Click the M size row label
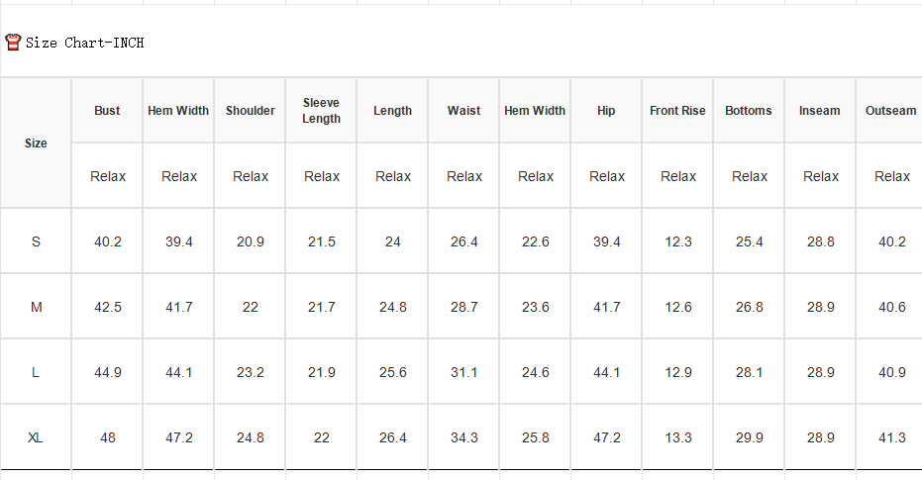The width and height of the screenshot is (922, 480). [x=36, y=307]
